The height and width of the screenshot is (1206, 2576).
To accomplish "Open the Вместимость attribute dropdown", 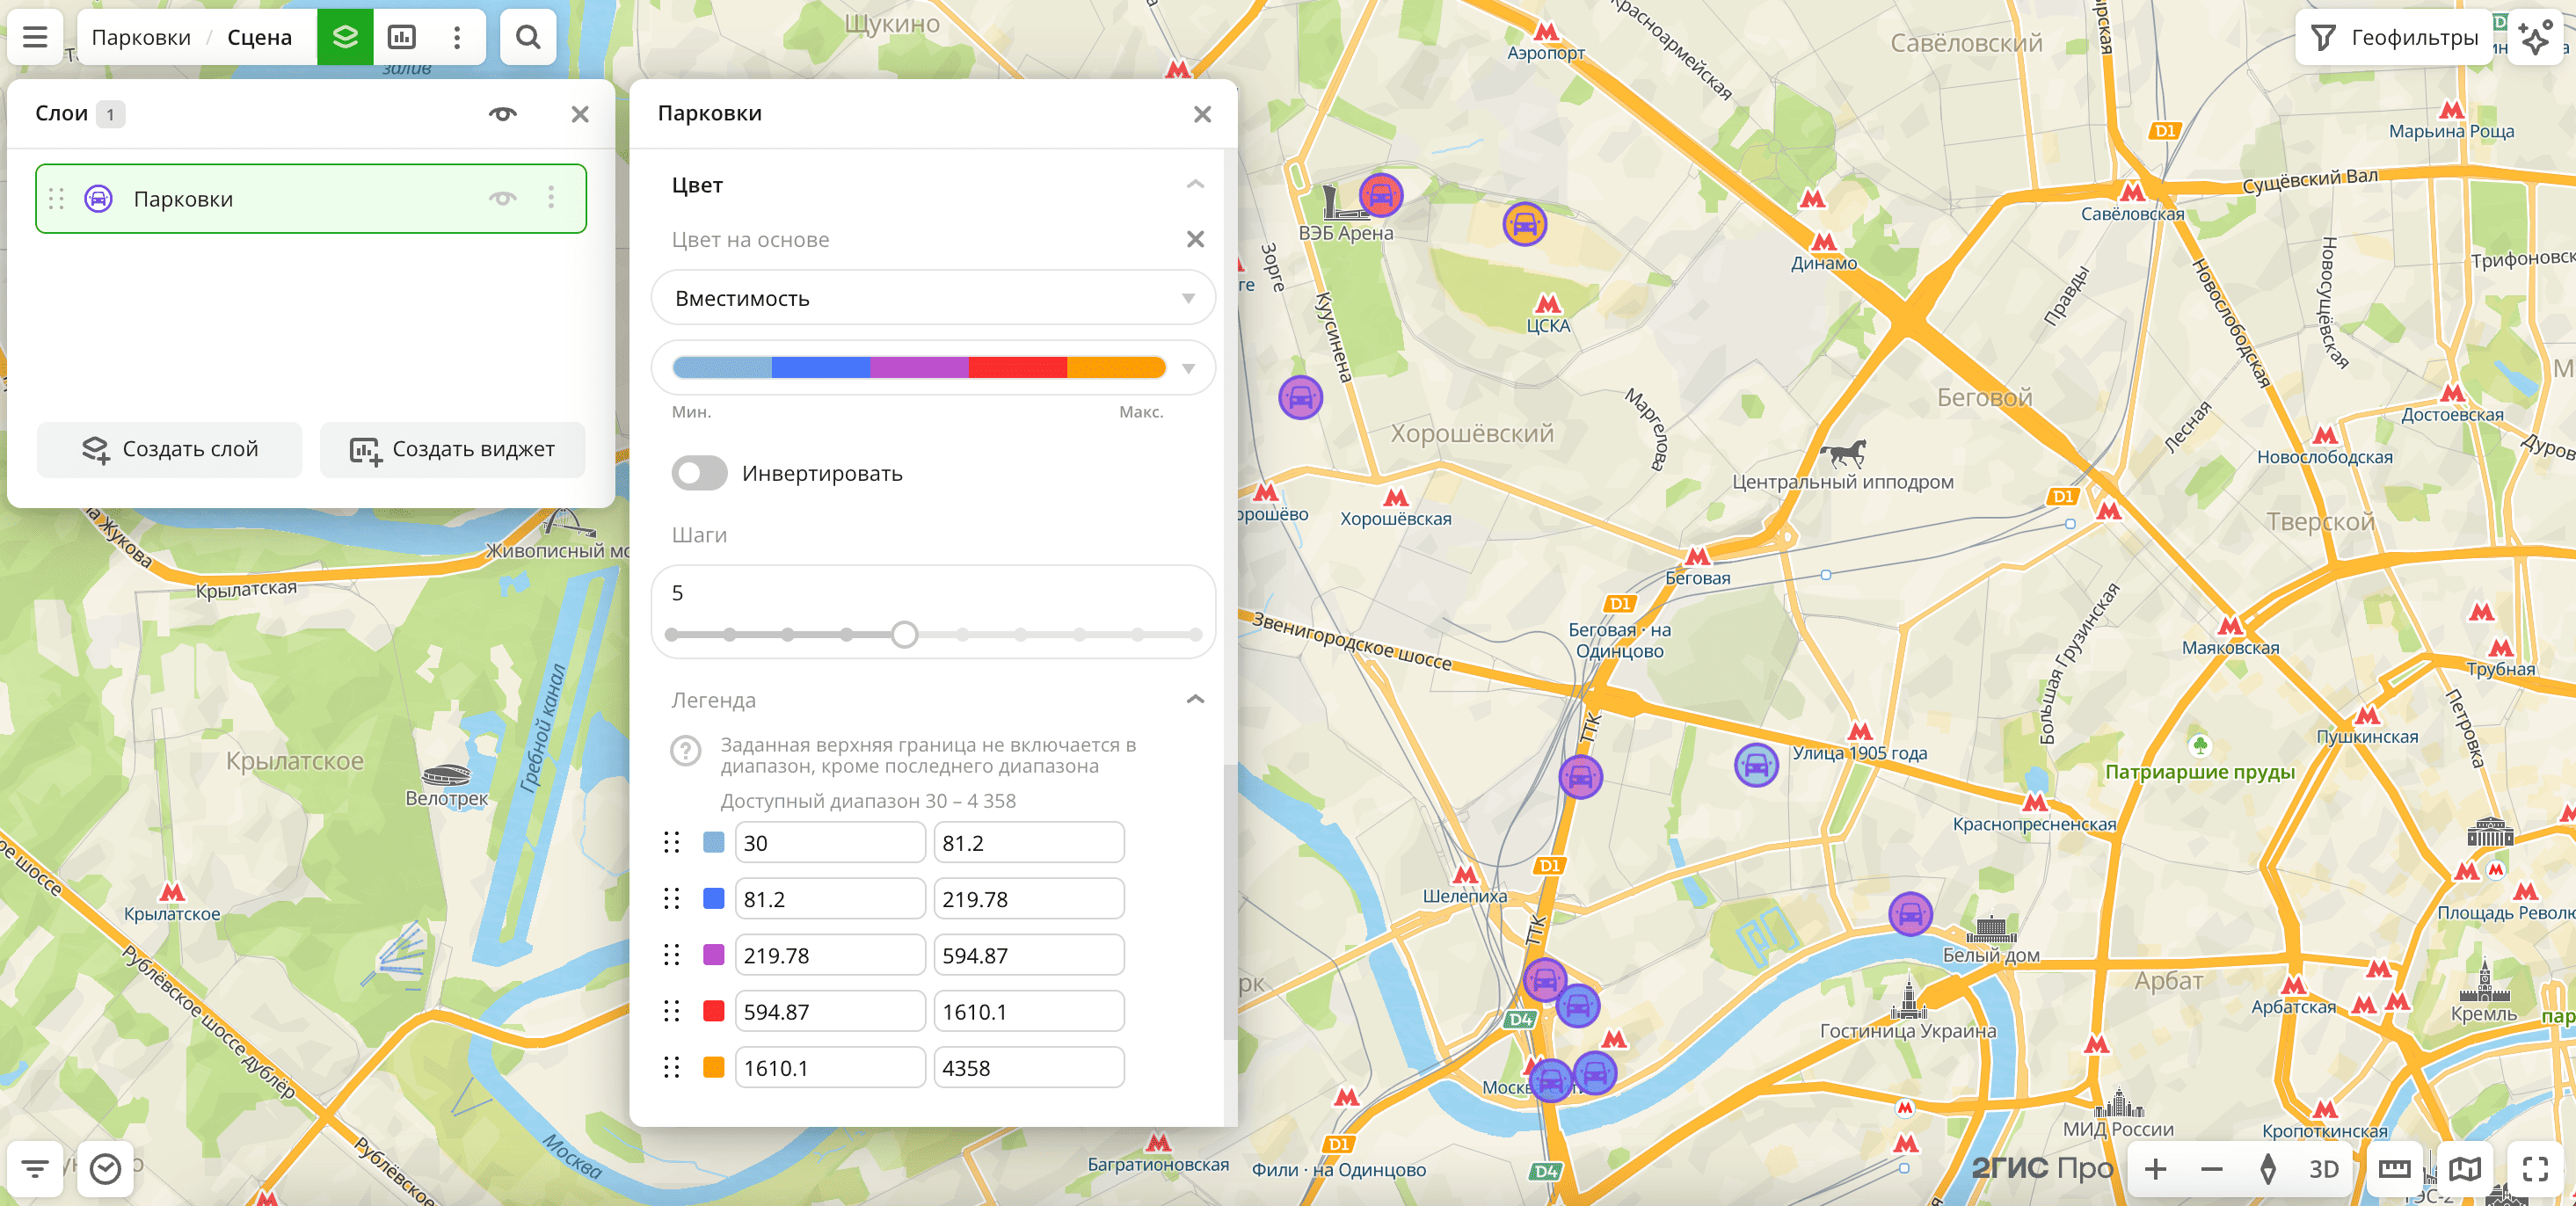I will point(932,298).
